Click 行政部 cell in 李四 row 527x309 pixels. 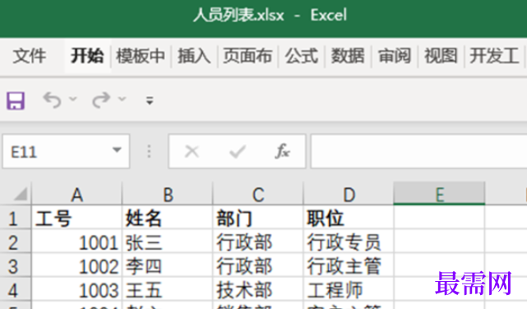tap(258, 265)
